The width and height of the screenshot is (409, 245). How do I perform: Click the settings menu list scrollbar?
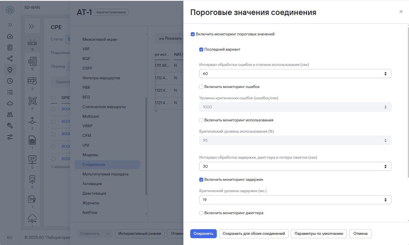point(146,146)
